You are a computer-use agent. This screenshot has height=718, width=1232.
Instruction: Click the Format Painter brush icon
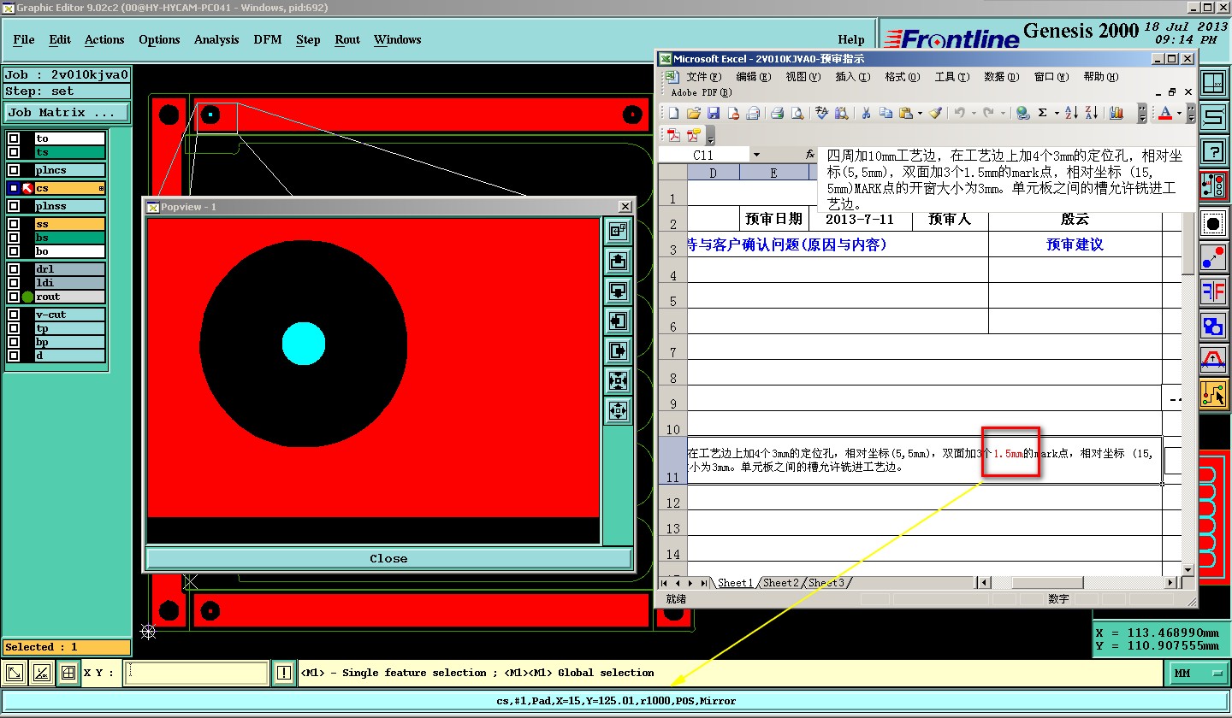(935, 113)
